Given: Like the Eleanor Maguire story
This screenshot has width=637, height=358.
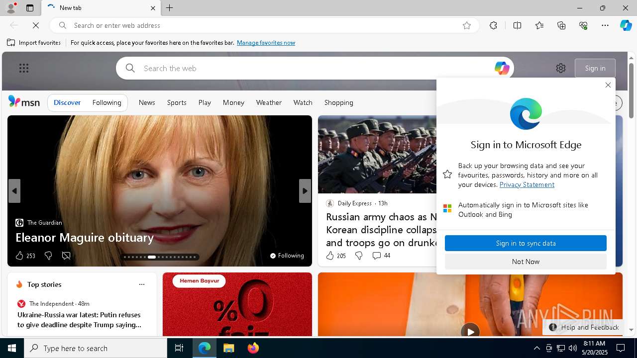Looking at the screenshot, I should (x=19, y=256).
